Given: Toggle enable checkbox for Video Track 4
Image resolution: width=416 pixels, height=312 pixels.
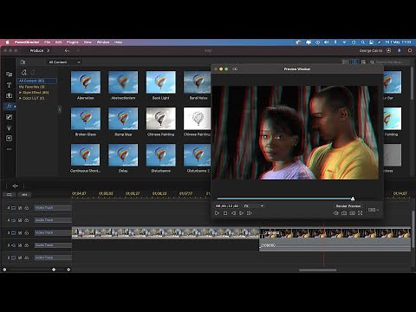Looking at the screenshot, I should coord(20,208).
